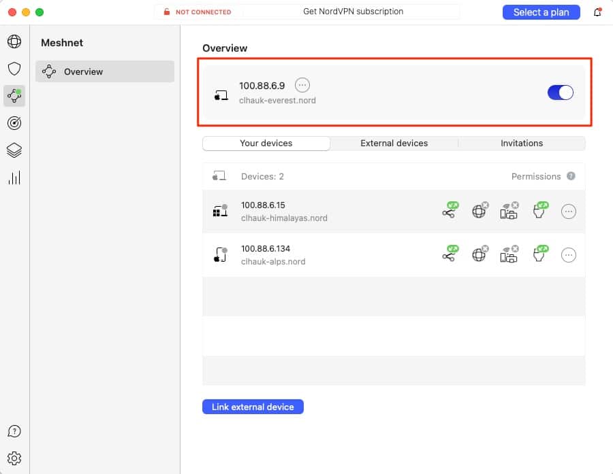The height and width of the screenshot is (474, 613).
Task: Toggle file sharing permission for clhauk-himalayas.nord
Action: [540, 211]
